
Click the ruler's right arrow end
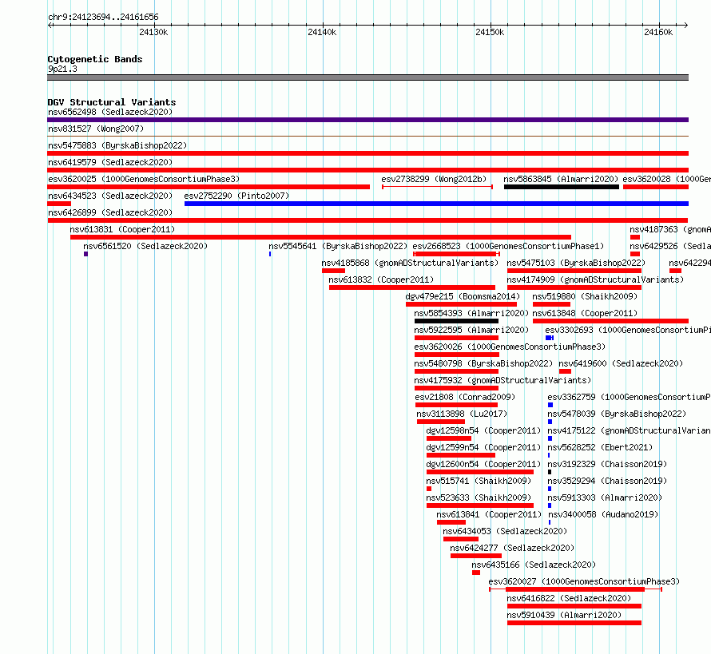(x=685, y=25)
